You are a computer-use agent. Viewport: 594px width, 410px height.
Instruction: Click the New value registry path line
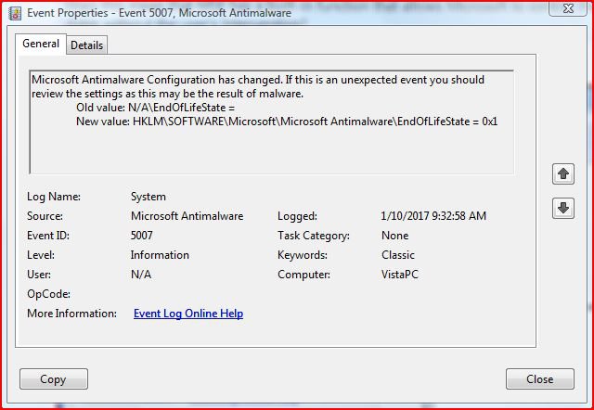287,122
